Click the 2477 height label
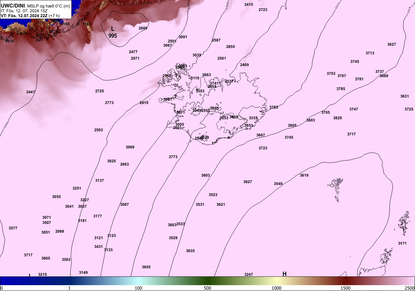This screenshot has width=415, height=291. [x=133, y=52]
